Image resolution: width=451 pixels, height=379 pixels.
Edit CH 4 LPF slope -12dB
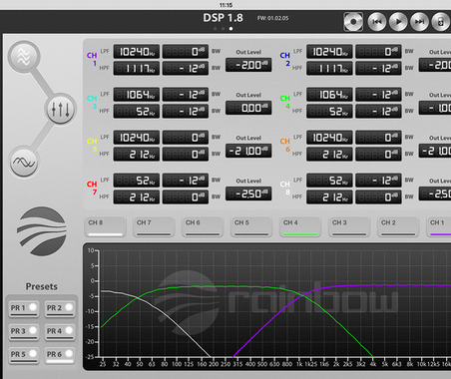click(x=378, y=95)
